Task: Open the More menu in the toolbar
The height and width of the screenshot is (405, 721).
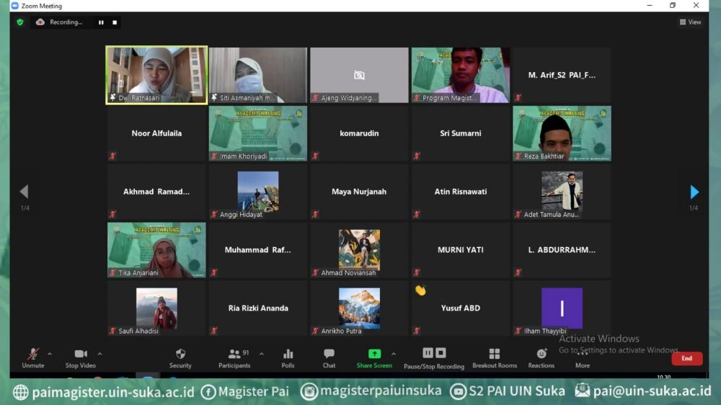Action: (583, 358)
